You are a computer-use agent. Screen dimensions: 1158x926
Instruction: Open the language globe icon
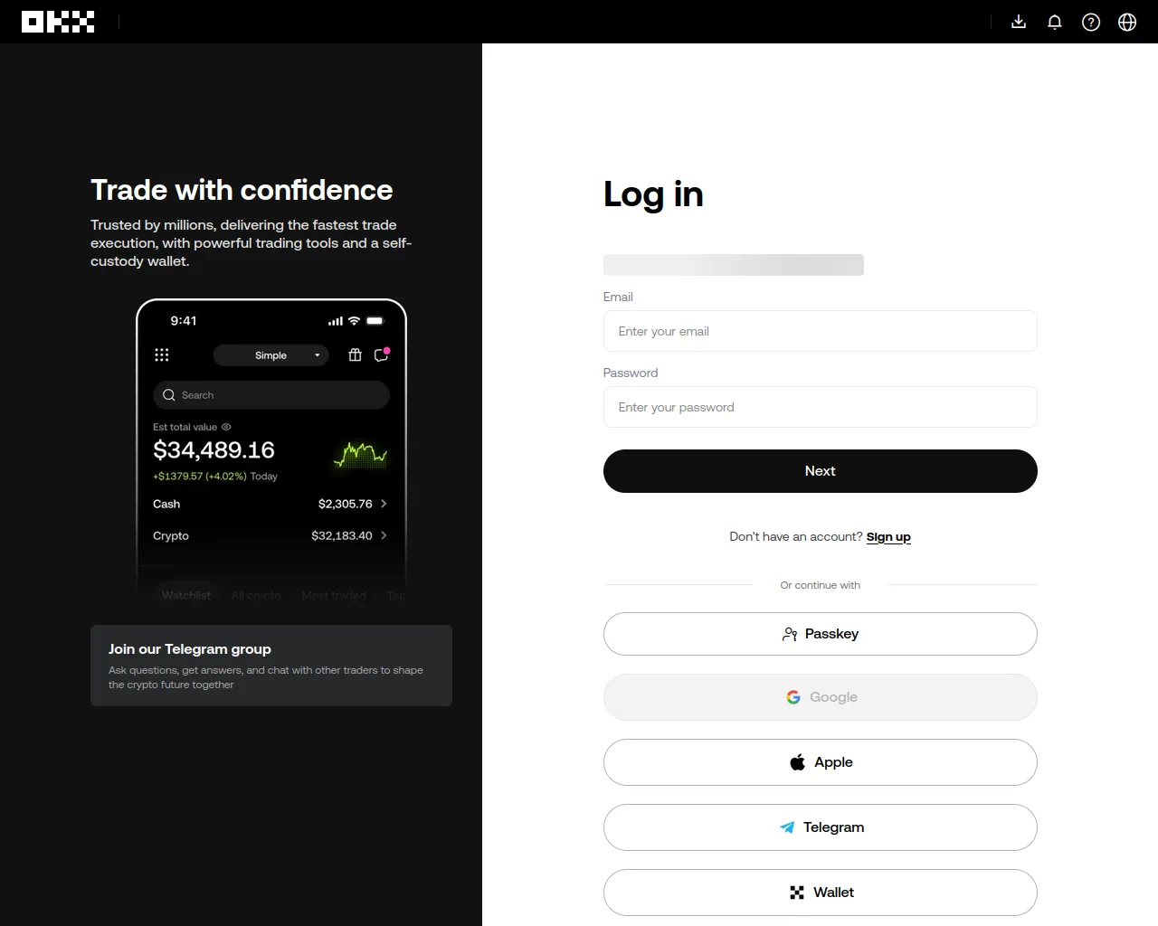pos(1127,22)
